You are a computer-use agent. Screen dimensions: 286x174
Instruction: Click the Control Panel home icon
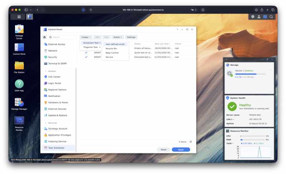point(44,37)
